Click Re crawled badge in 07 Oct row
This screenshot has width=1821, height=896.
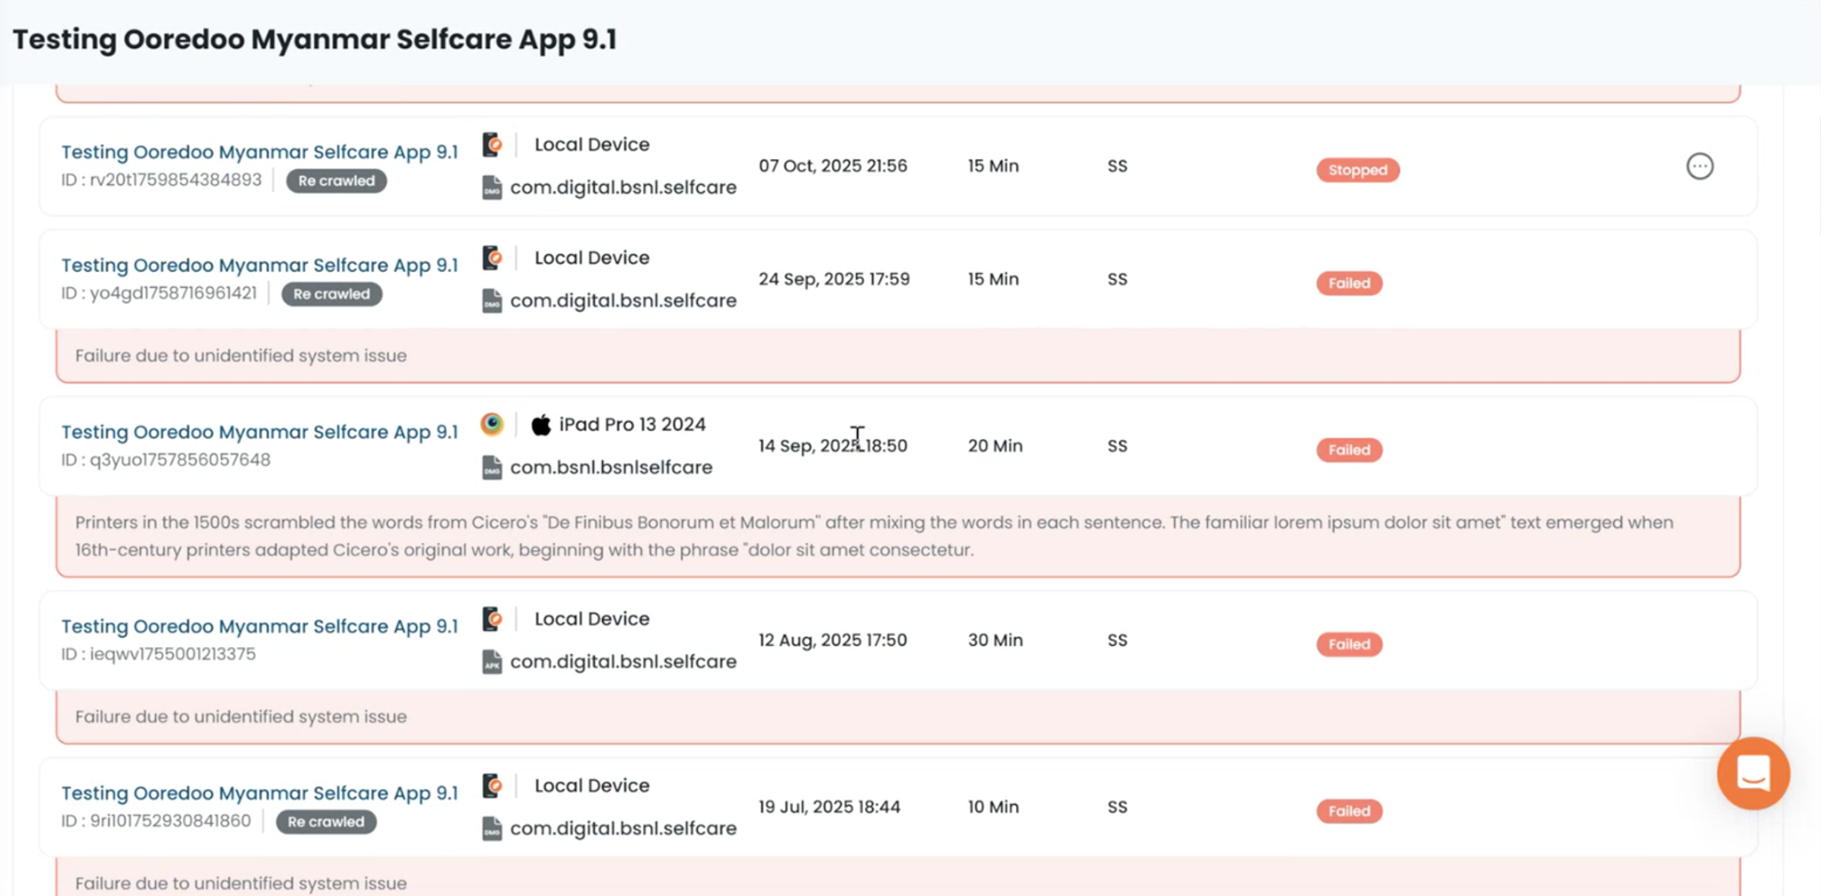[x=336, y=181]
